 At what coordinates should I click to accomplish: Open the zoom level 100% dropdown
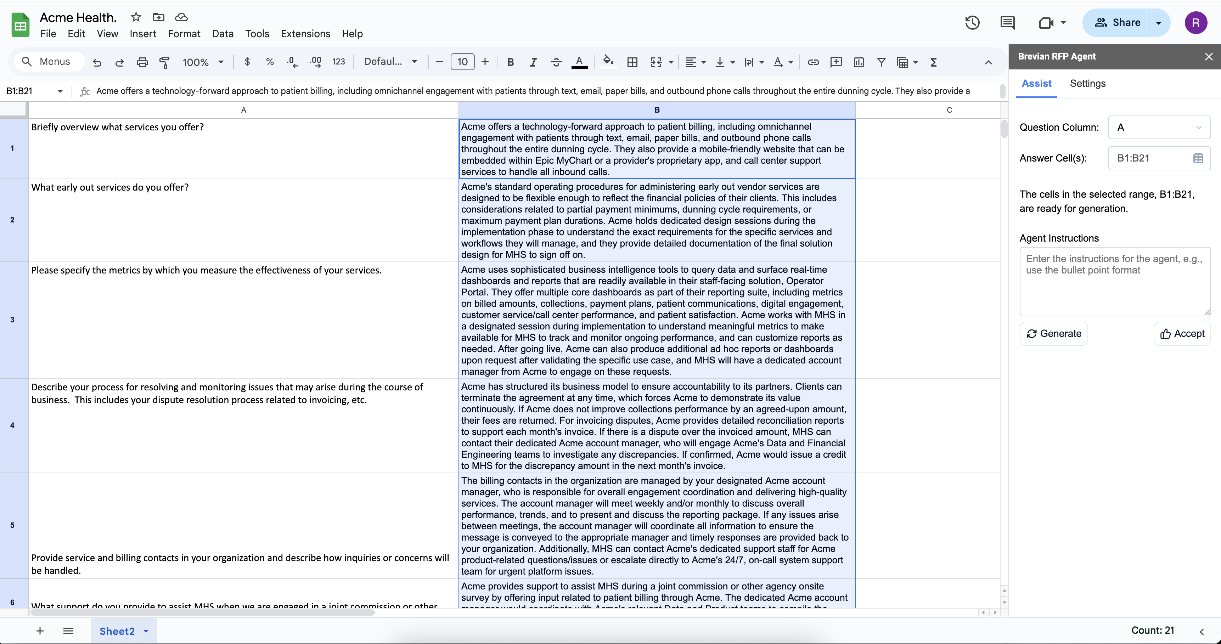(203, 62)
